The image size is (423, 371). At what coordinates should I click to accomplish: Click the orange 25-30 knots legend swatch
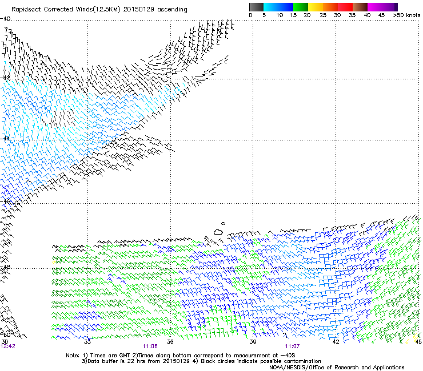coord(330,7)
